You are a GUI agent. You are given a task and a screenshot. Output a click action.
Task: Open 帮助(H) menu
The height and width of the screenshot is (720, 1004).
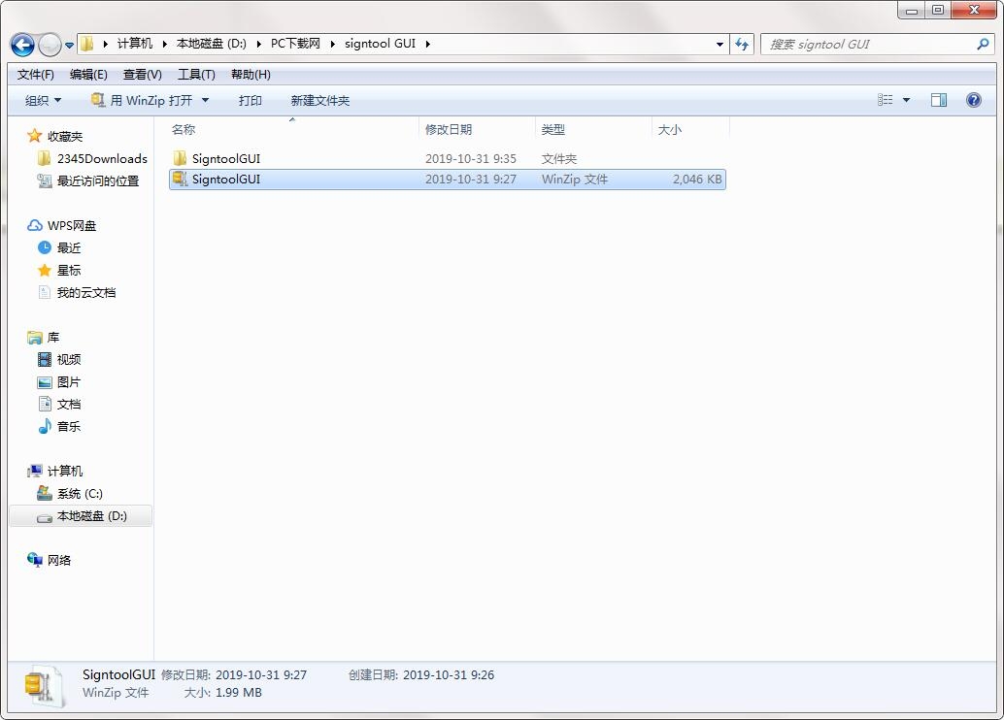pyautogui.click(x=251, y=75)
